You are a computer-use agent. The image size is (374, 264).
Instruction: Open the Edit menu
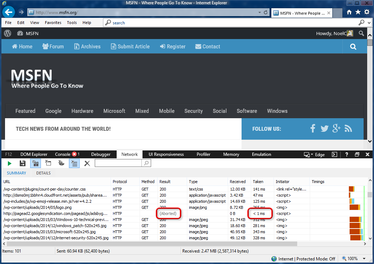[21, 23]
